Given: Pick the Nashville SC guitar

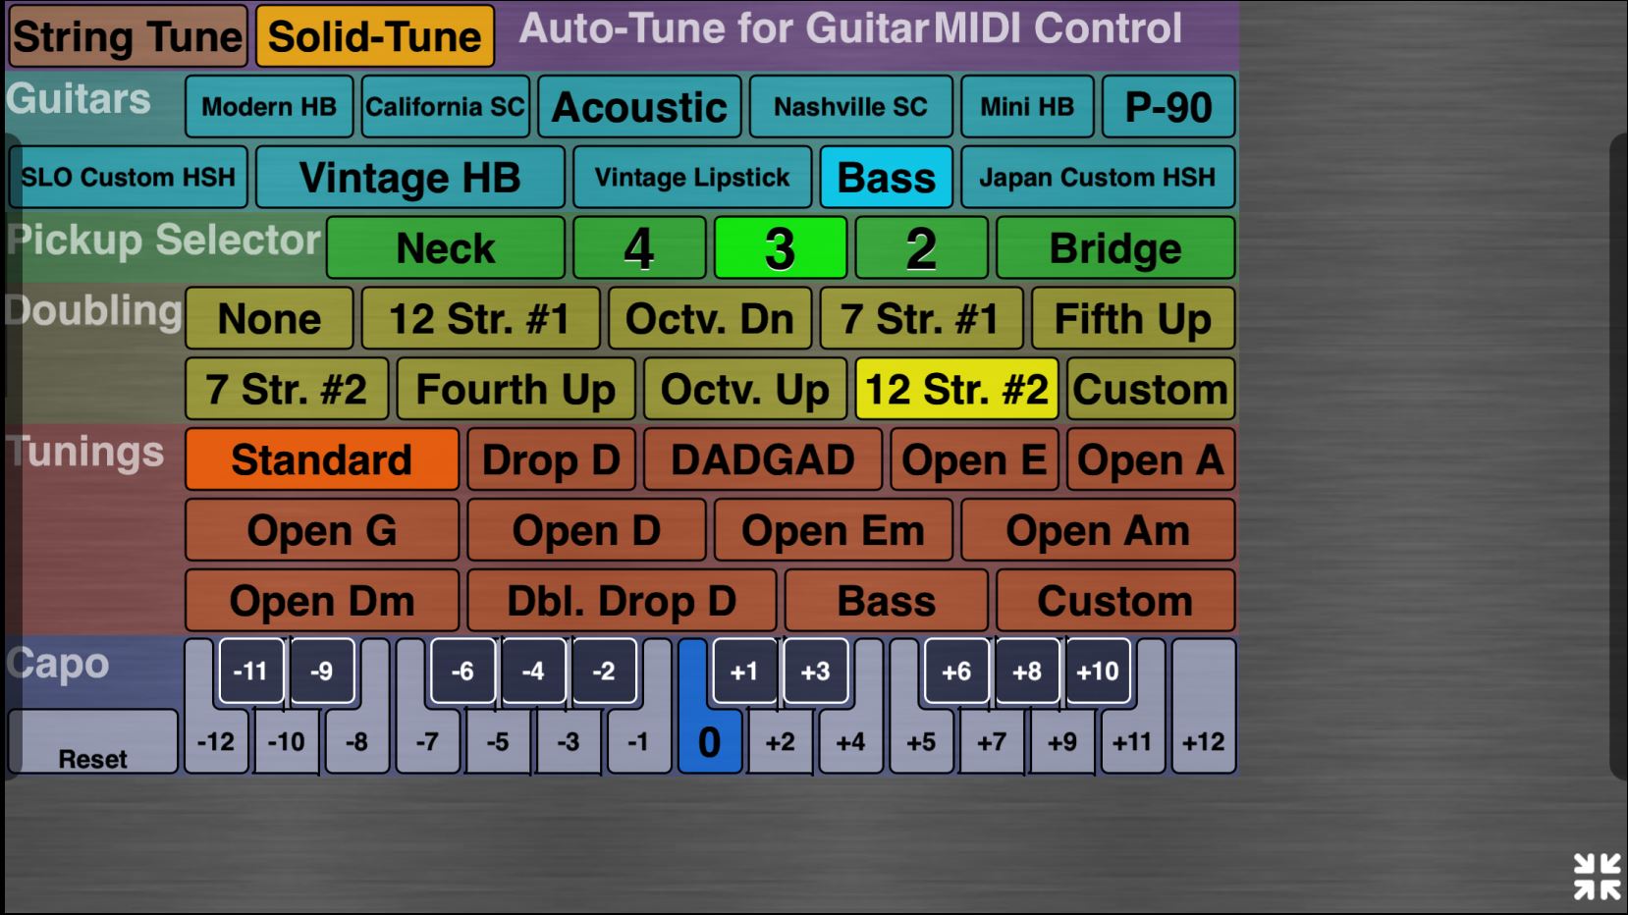Looking at the screenshot, I should 851,106.
